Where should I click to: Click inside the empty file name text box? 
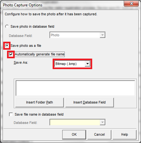(75, 88)
